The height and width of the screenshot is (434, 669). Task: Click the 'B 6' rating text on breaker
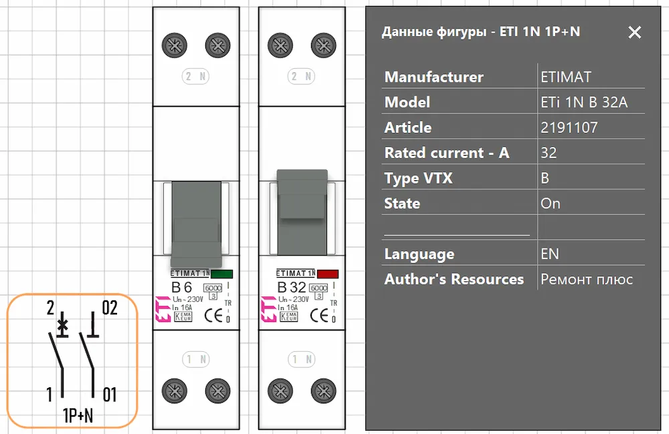182,288
